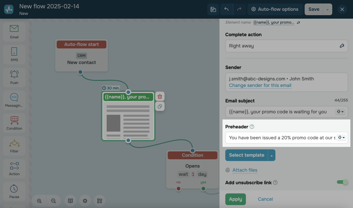Open variables dropdown in Preheader field
353x208 pixels.
click(x=341, y=137)
